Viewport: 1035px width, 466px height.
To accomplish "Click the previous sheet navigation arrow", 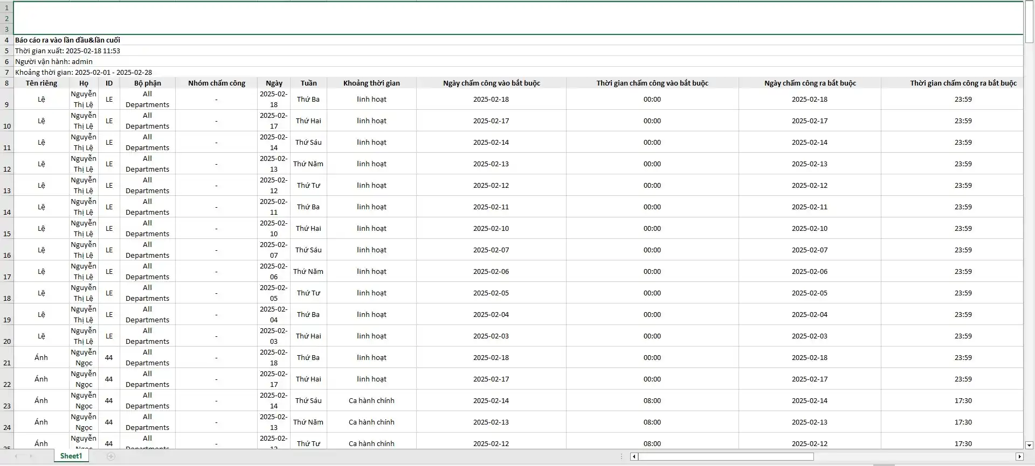I will coord(16,456).
